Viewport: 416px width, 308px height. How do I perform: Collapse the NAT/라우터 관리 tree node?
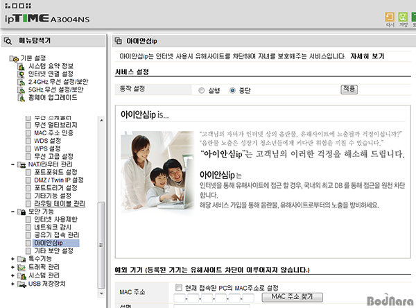click(x=12, y=164)
